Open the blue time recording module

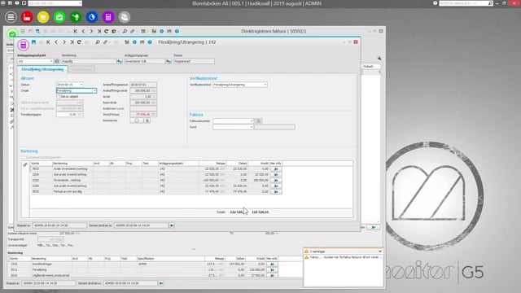(92, 17)
